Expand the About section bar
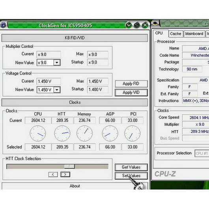 coord(75,186)
